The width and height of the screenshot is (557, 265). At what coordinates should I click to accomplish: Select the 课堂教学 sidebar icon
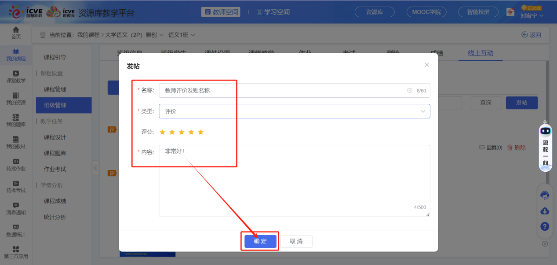click(15, 76)
